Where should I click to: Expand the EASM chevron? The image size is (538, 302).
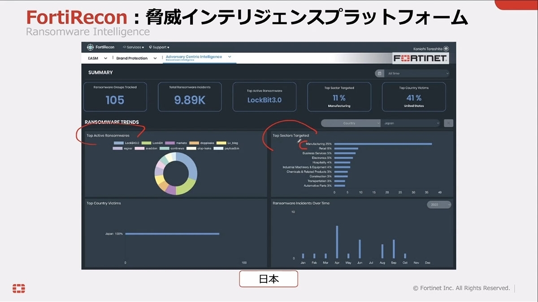(x=106, y=58)
